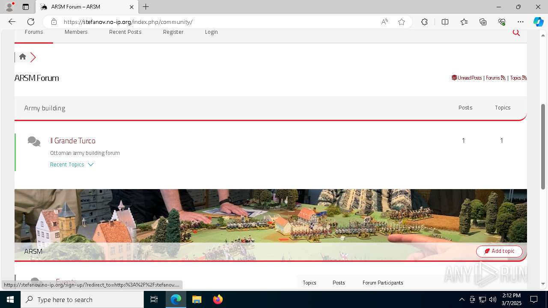Expand Recent Topics dropdown

coord(71,165)
